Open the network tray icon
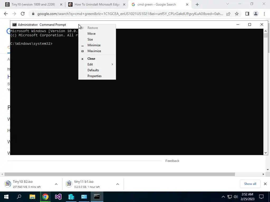Screen dimensions: 270x202 (x=230, y=197)
